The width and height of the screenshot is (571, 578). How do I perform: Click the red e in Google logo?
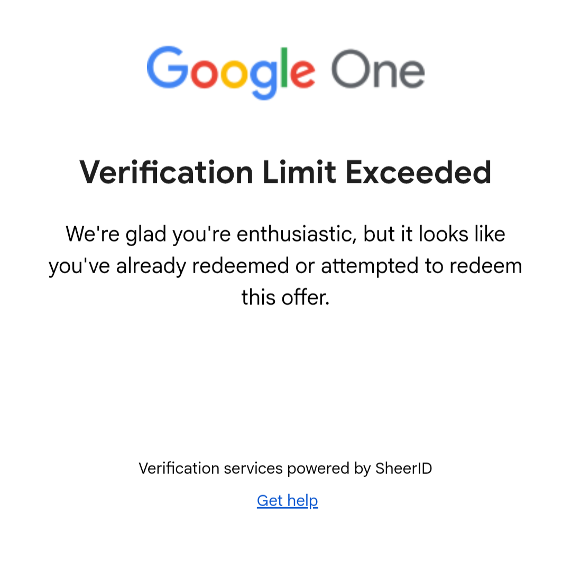click(303, 73)
